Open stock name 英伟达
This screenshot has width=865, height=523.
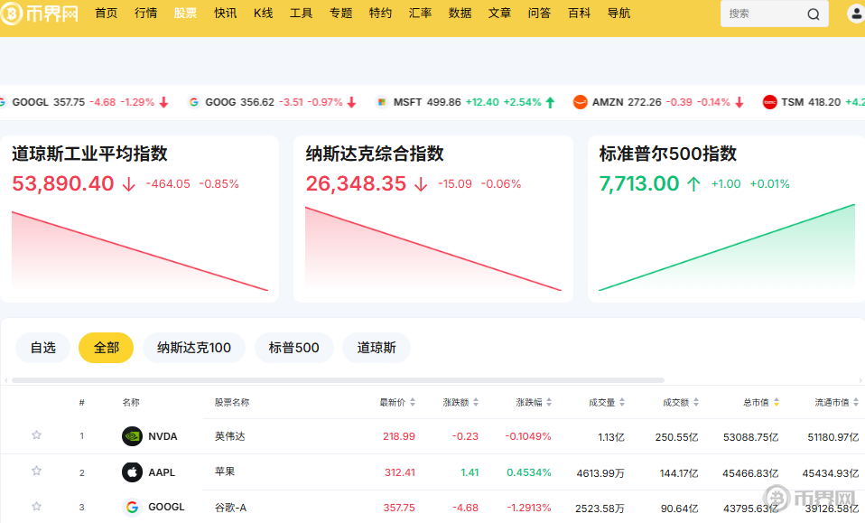tap(229, 436)
